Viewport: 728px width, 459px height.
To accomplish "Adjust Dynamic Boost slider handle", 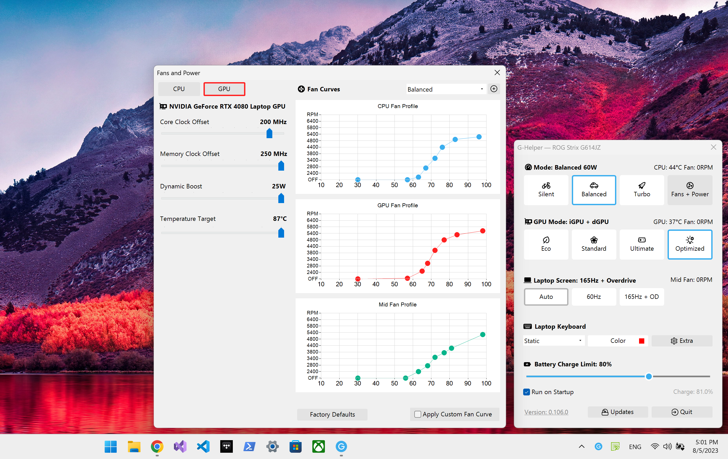I will [x=281, y=198].
